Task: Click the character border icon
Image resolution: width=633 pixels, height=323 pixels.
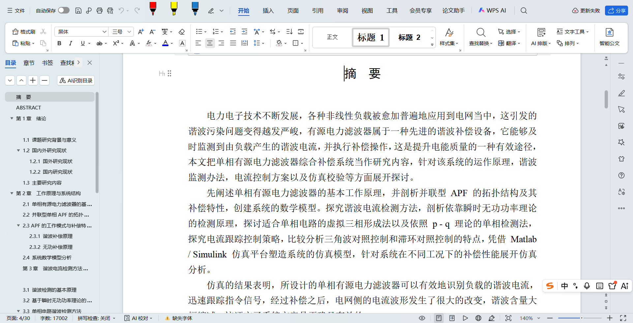Action: (x=182, y=43)
